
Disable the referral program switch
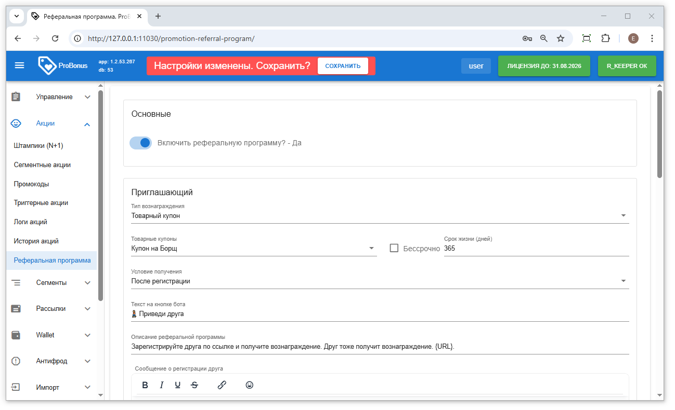[x=140, y=143]
